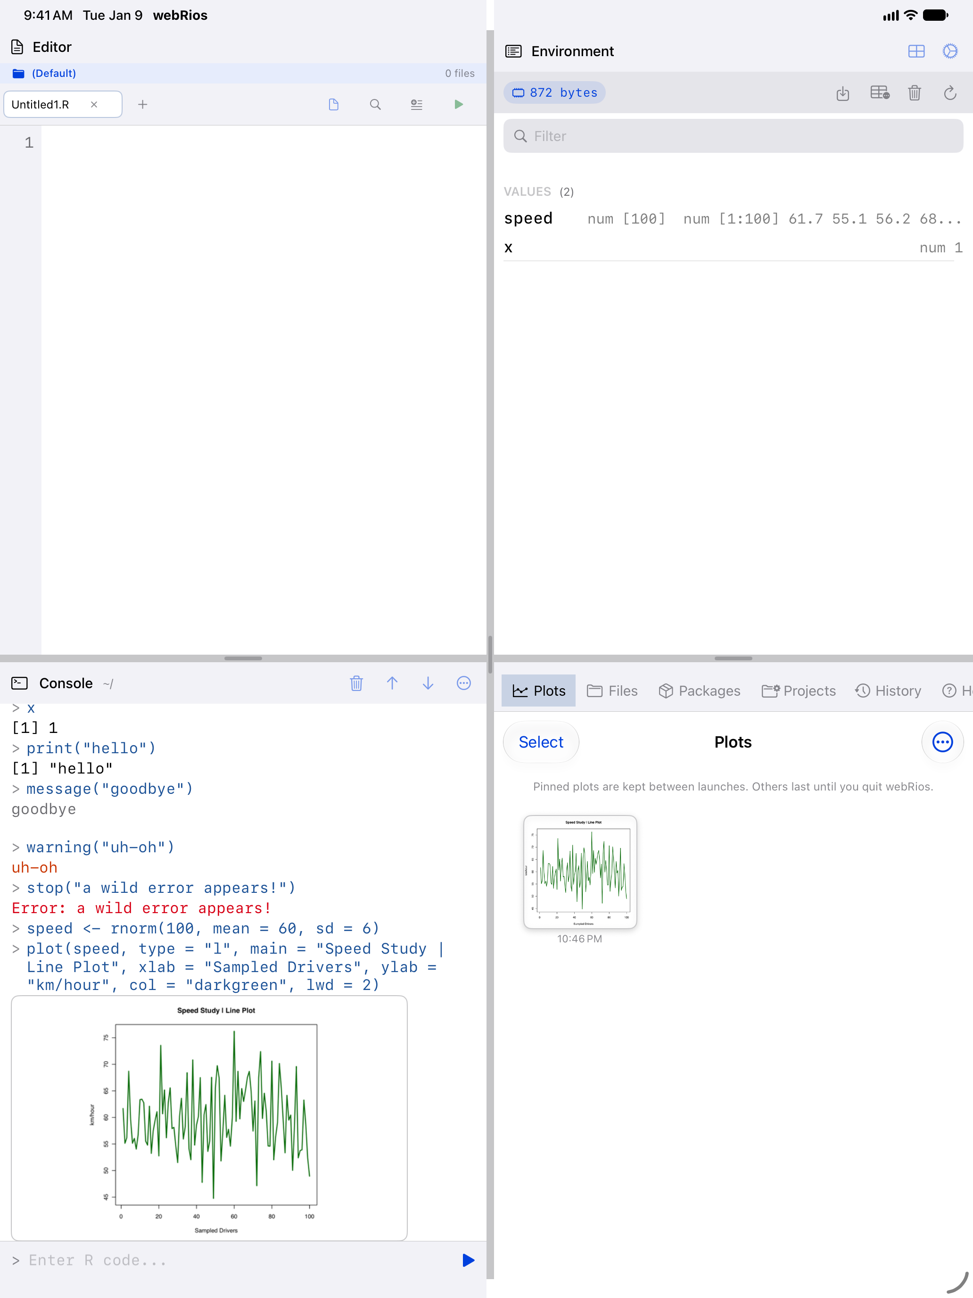Close the Untitled1.R tab
This screenshot has width=973, height=1298.
(94, 104)
